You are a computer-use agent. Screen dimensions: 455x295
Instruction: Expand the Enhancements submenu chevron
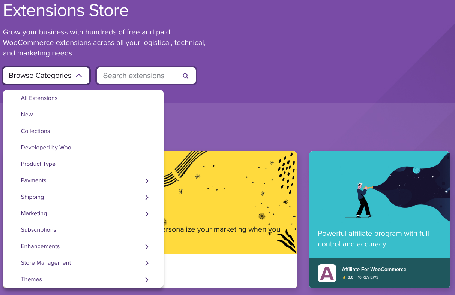click(147, 247)
